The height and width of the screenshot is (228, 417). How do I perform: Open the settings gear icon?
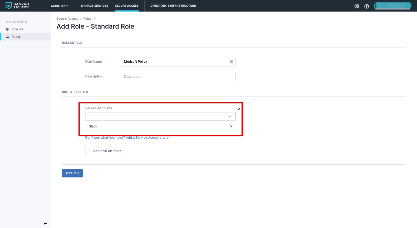tap(357, 6)
